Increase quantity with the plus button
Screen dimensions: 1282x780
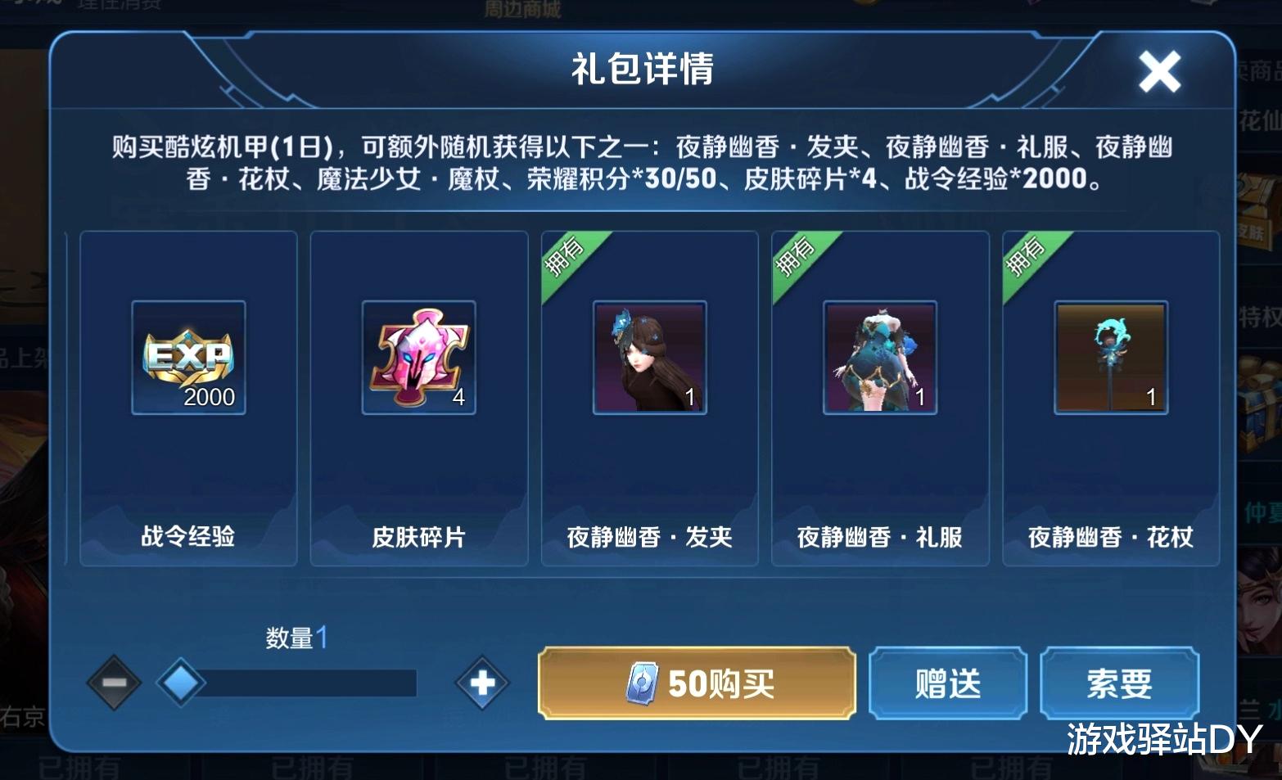coord(482,683)
